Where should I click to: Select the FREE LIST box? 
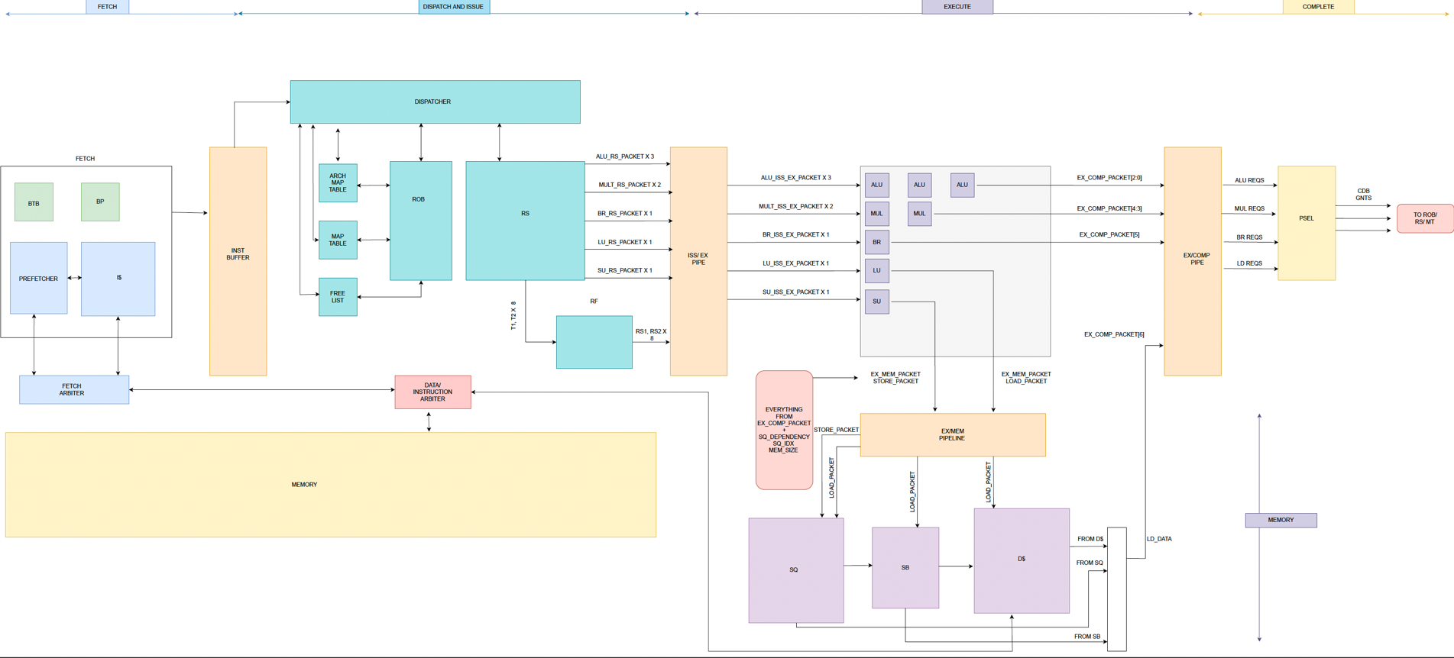click(338, 297)
